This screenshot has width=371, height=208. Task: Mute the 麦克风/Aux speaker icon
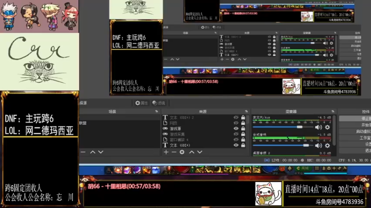[319, 128]
